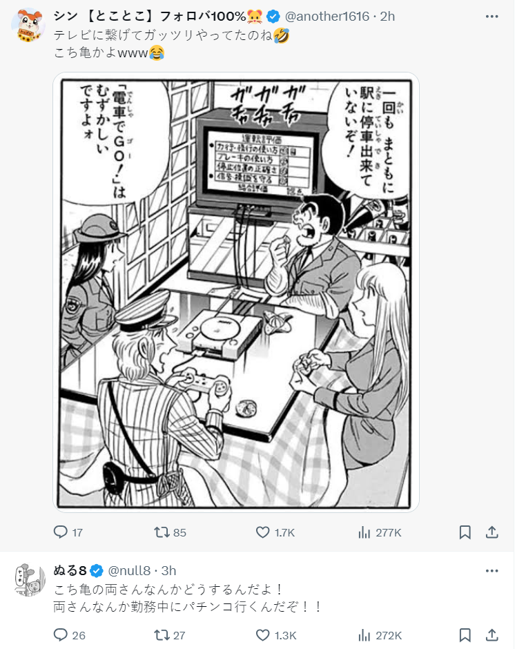This screenshot has width=515, height=649.
Task: Open more options for null8 tweet
Action: (492, 571)
